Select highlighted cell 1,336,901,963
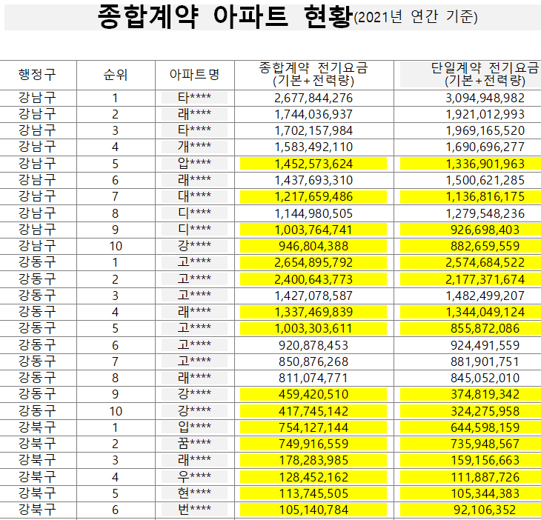The width and height of the screenshot is (541, 520). (471, 164)
